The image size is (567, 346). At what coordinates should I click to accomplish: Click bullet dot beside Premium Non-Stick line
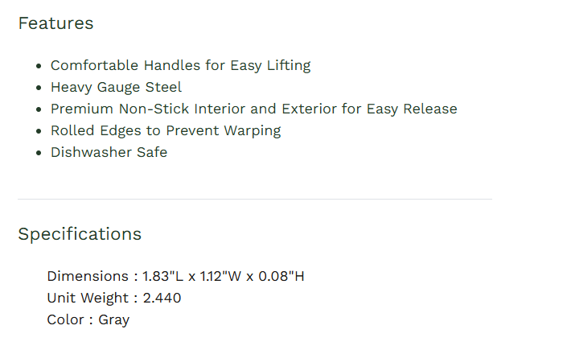39,109
